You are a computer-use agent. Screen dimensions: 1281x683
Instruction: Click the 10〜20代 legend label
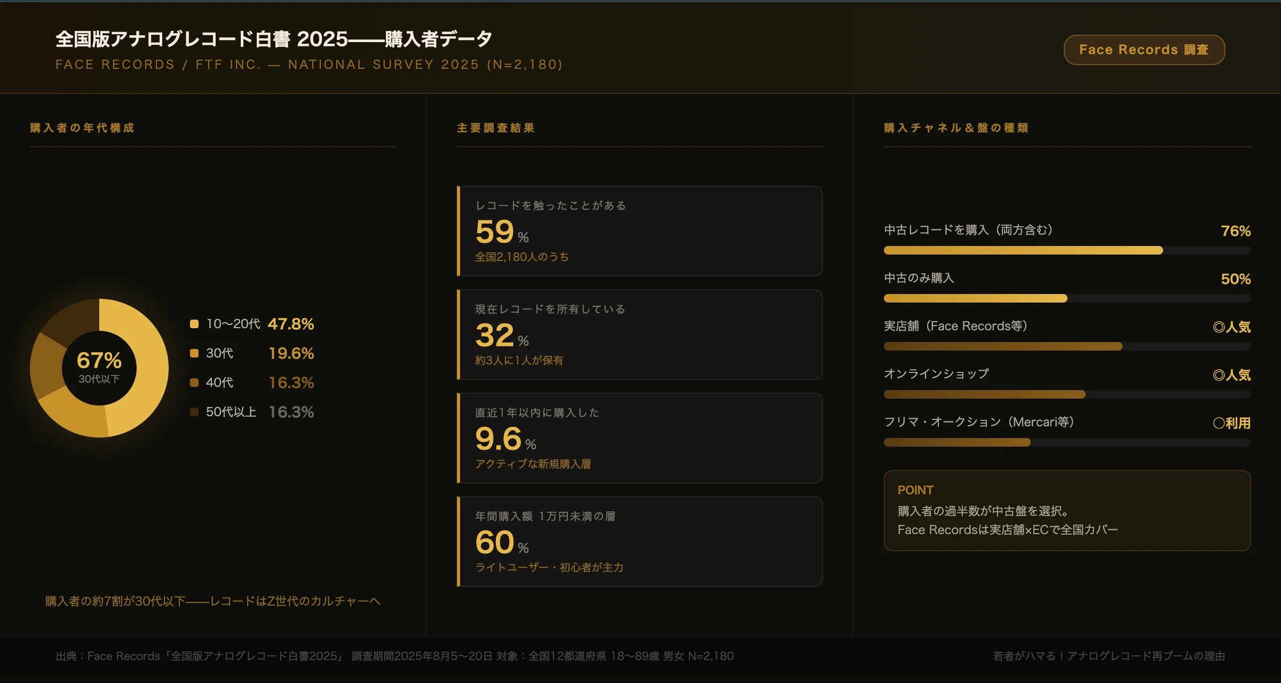[x=233, y=324]
